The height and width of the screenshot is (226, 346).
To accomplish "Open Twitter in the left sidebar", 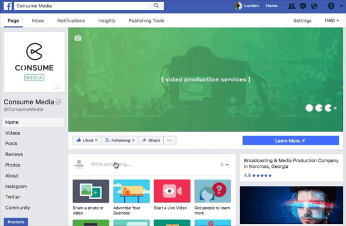I will [x=13, y=197].
